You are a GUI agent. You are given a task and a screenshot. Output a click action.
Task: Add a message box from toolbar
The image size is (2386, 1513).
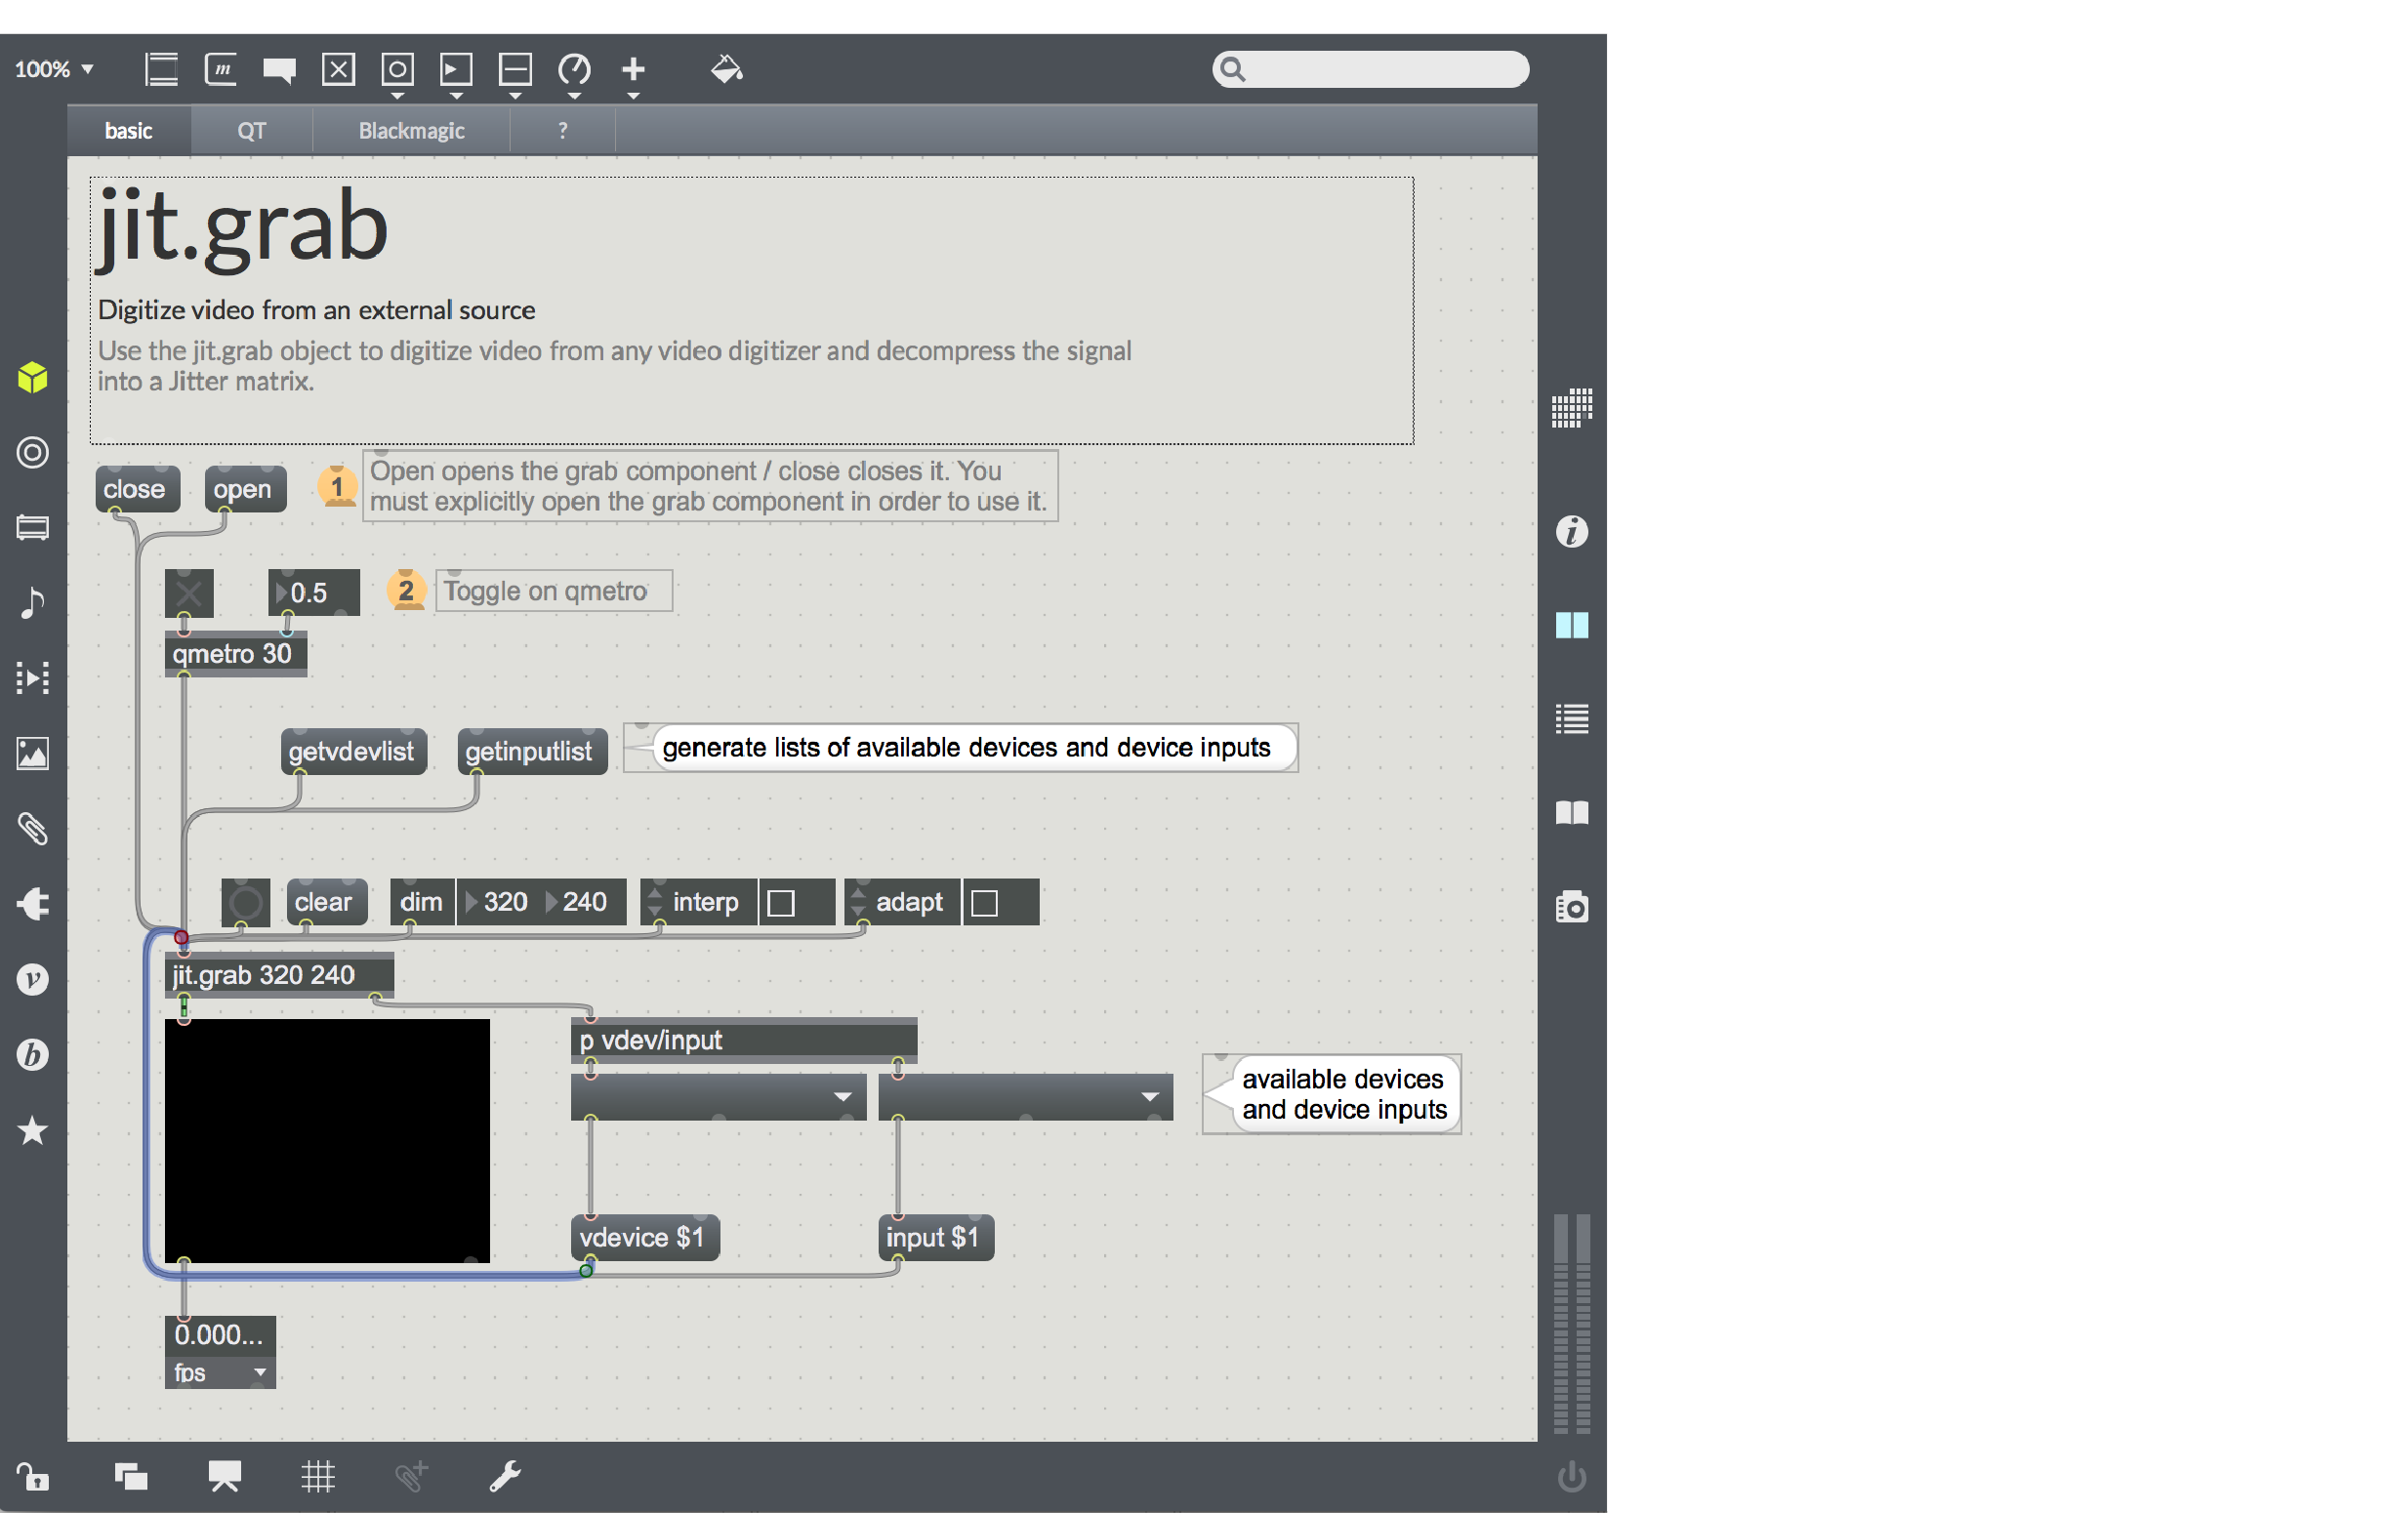(x=220, y=69)
